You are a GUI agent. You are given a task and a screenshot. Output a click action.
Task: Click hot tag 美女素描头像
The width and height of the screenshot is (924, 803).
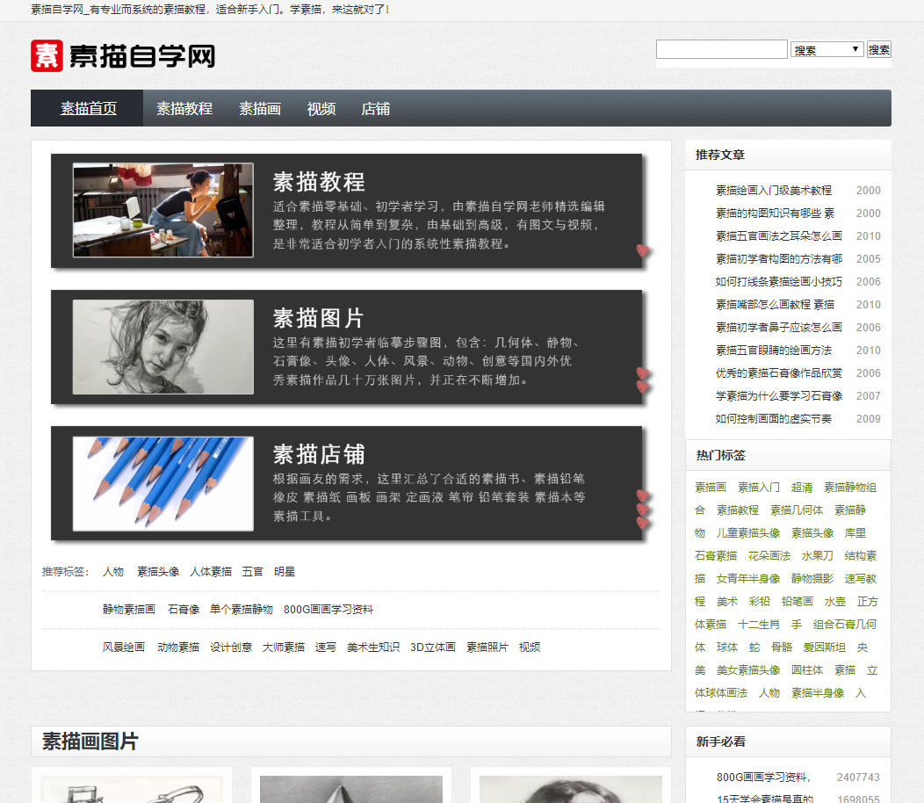pyautogui.click(x=748, y=670)
